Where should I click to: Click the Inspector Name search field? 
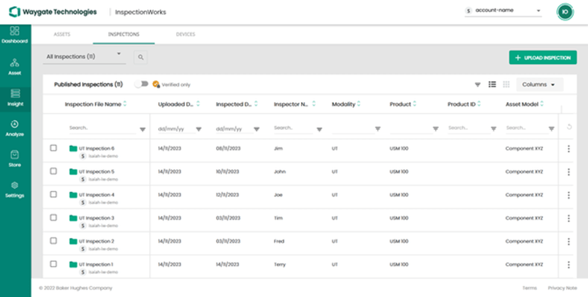click(x=292, y=128)
